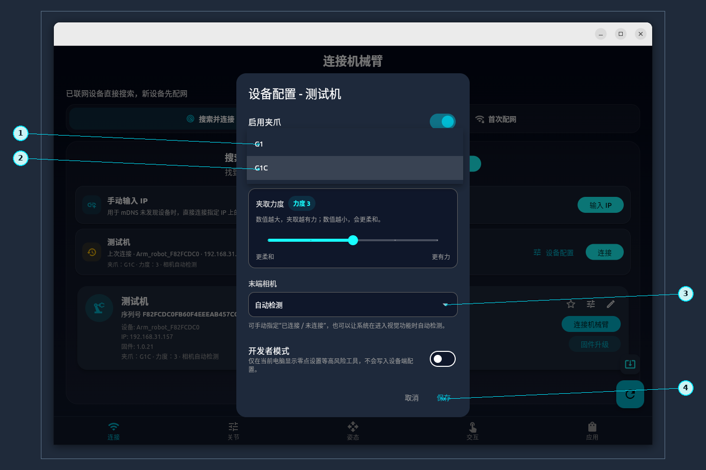Open the 连接 bottom navigation tab

pyautogui.click(x=114, y=431)
